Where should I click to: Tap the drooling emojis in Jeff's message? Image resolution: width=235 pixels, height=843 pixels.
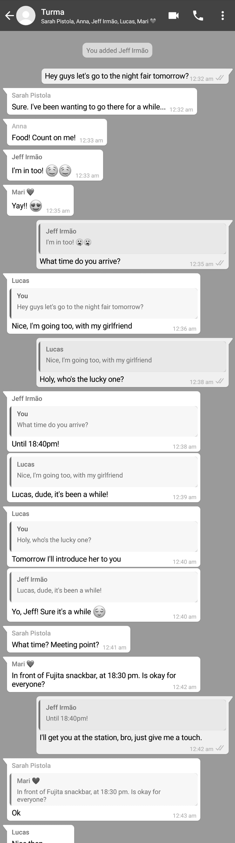pos(59,170)
